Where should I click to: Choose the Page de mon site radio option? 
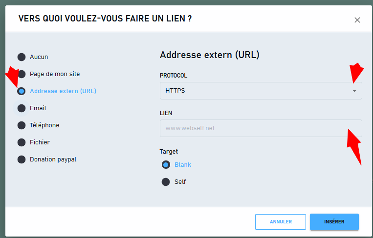[x=22, y=74]
